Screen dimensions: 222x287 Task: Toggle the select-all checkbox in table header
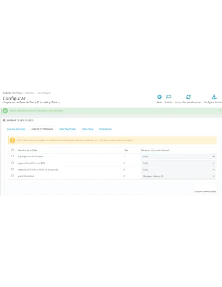[12, 150]
